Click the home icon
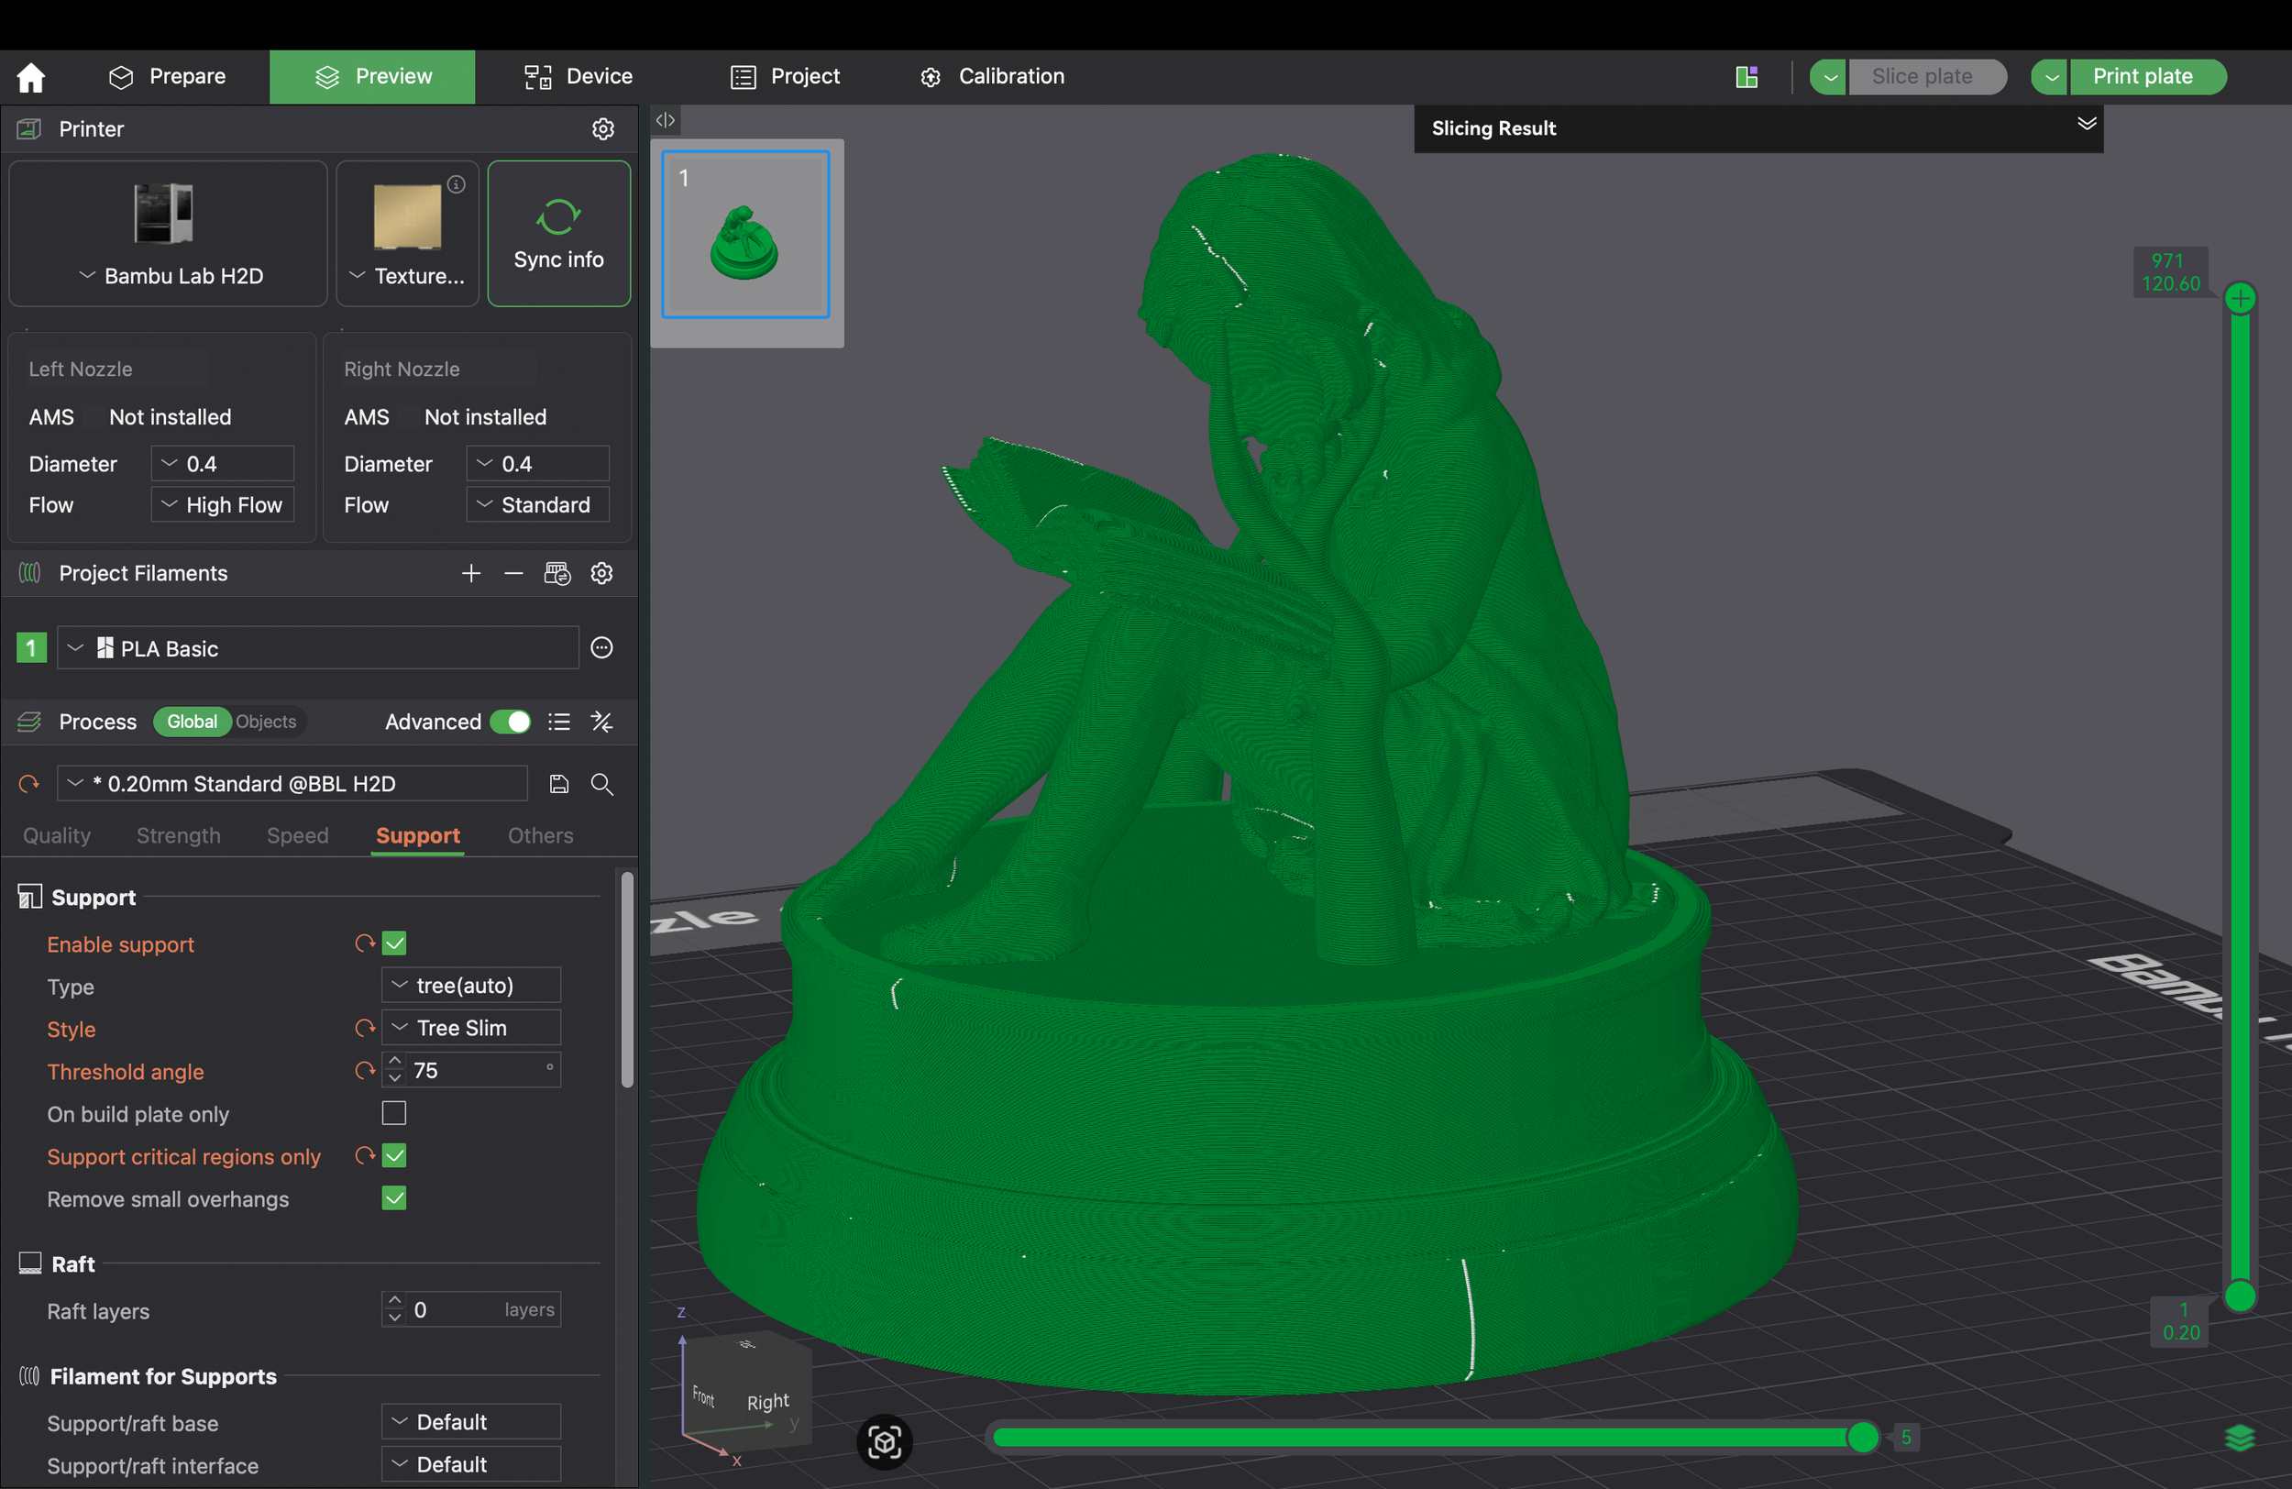The image size is (2292, 1489). [x=31, y=77]
